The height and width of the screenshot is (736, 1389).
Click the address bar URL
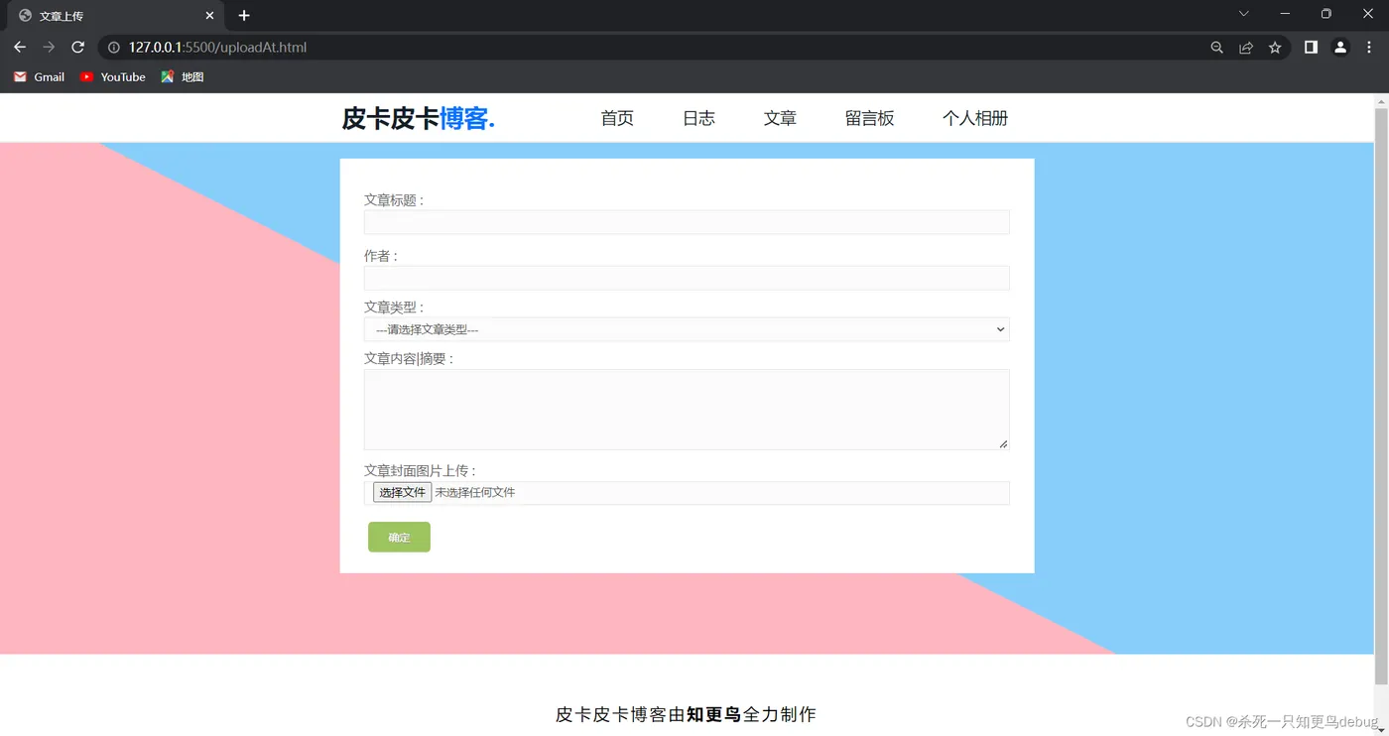pyautogui.click(x=217, y=48)
